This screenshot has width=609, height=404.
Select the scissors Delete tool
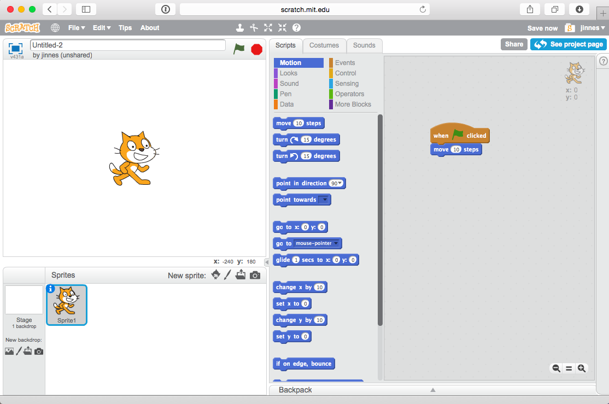[254, 27]
